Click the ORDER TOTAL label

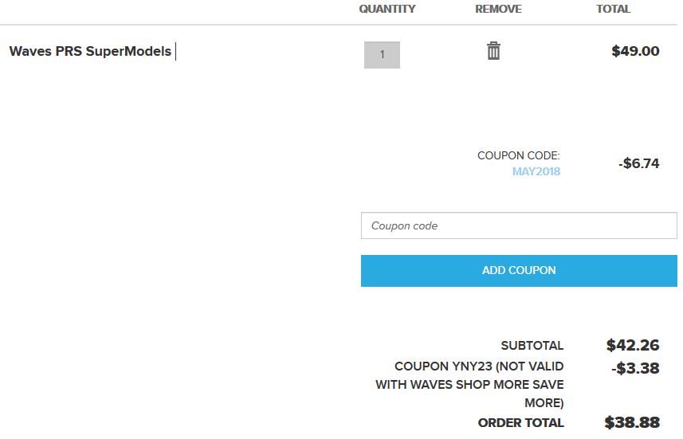click(520, 423)
